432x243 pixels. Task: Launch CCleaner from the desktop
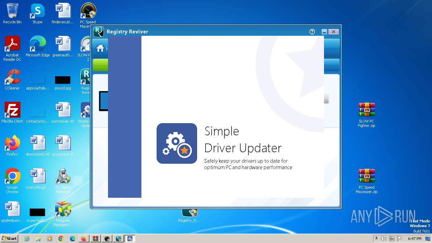tap(12, 80)
